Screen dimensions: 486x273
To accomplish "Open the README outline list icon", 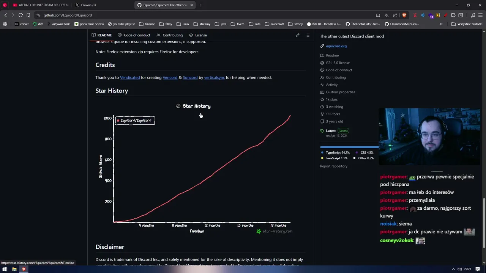I will tap(308, 35).
